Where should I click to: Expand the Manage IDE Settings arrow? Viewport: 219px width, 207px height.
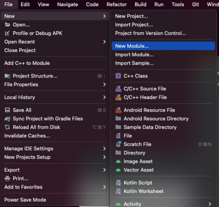pos(104,148)
